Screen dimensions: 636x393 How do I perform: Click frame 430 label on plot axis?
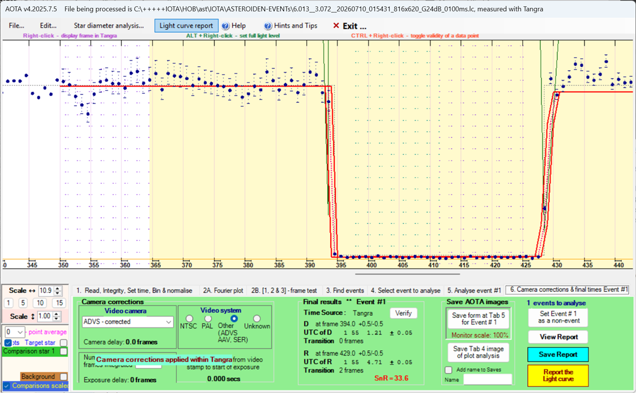(557, 265)
